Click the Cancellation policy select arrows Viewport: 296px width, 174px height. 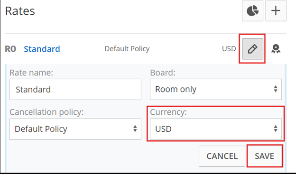coord(135,128)
